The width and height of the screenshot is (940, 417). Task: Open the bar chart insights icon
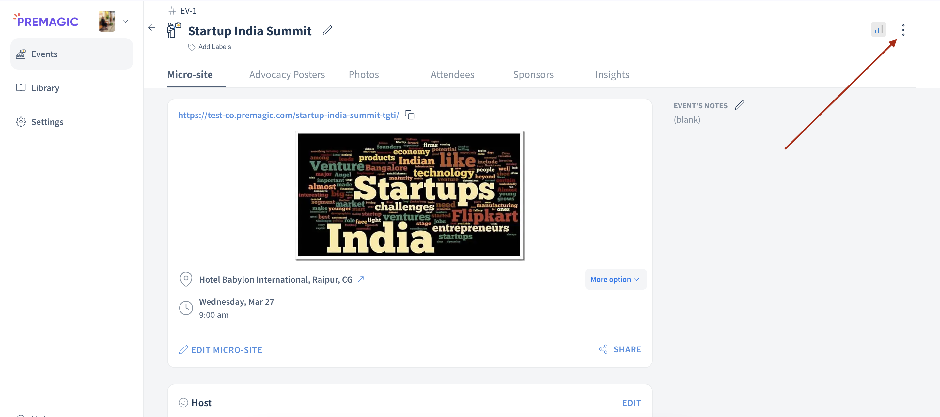pyautogui.click(x=878, y=30)
